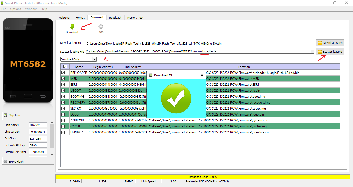
Task: Click the Chip Name field showing MT6582
Action: click(38, 125)
